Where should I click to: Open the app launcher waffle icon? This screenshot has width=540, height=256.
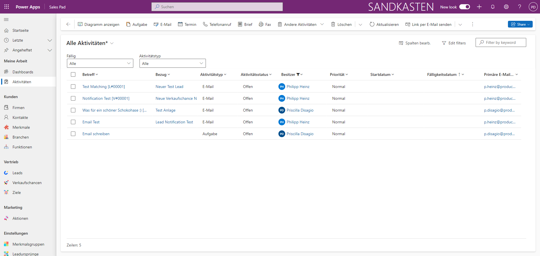7,7
